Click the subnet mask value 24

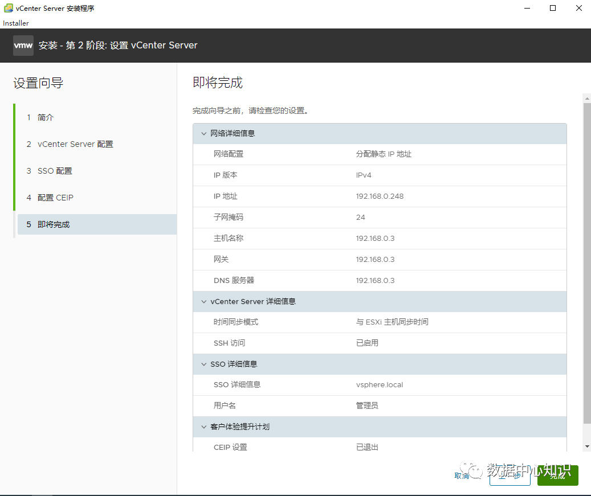(x=360, y=218)
